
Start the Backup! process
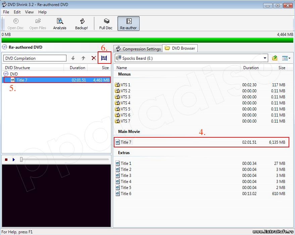click(x=82, y=23)
